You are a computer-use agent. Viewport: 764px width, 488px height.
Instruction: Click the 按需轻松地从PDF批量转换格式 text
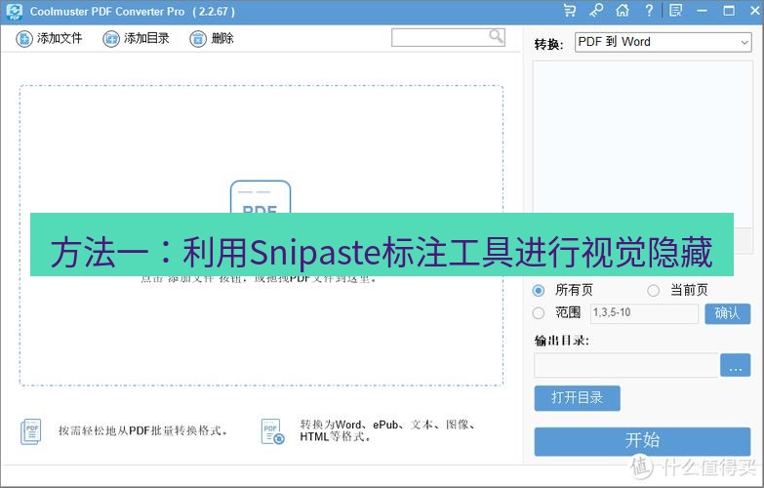coord(143,431)
